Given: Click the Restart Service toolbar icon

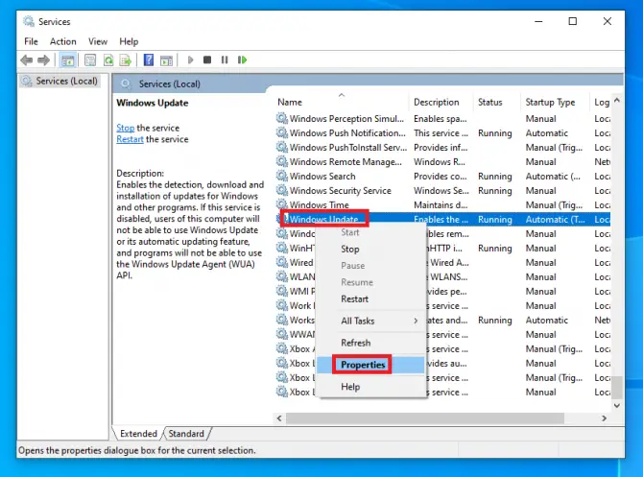Looking at the screenshot, I should point(243,60).
